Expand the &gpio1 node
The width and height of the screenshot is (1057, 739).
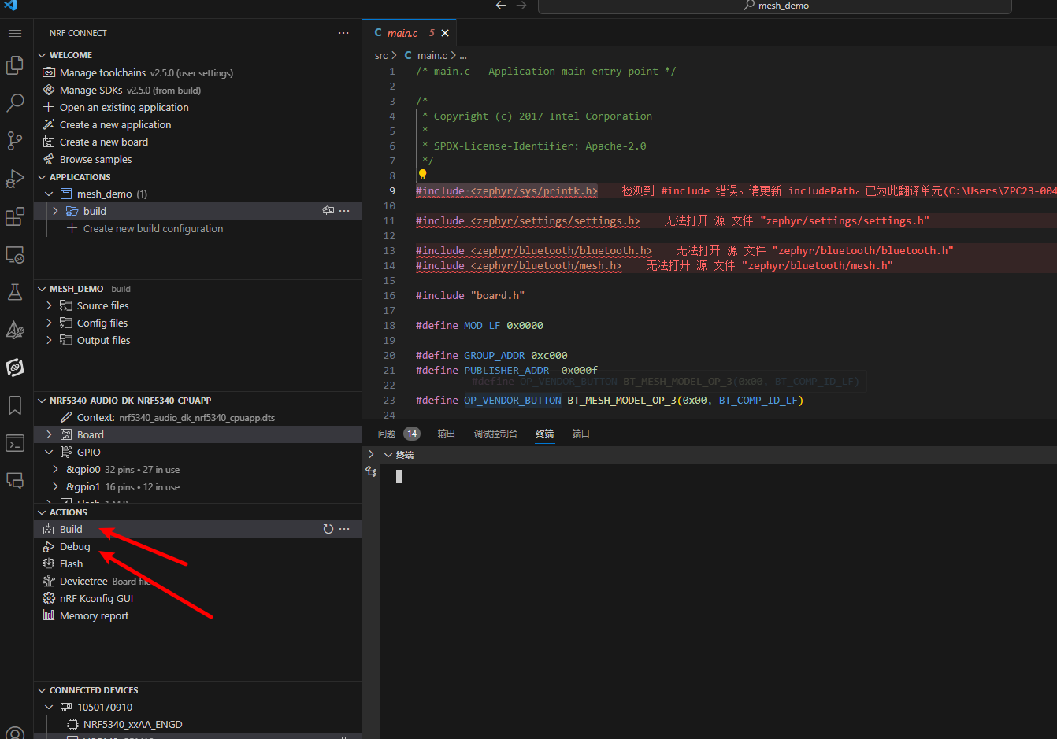click(55, 486)
